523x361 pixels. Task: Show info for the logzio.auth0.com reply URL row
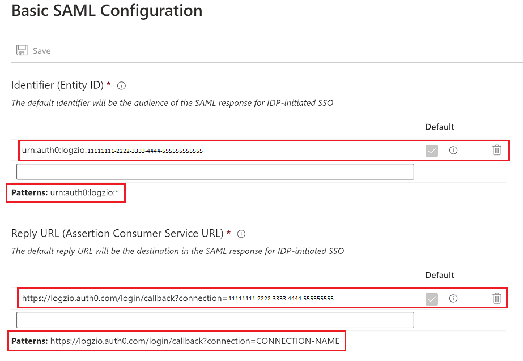click(453, 298)
